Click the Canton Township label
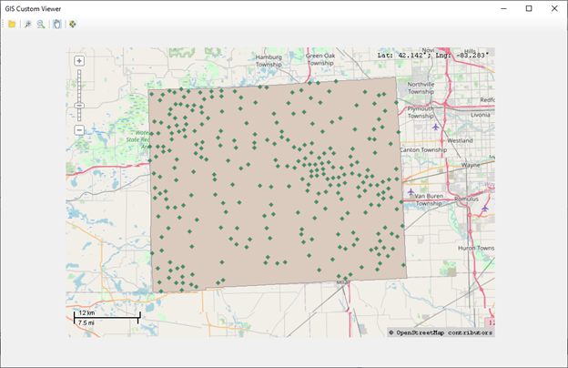568x368 pixels. [423, 149]
